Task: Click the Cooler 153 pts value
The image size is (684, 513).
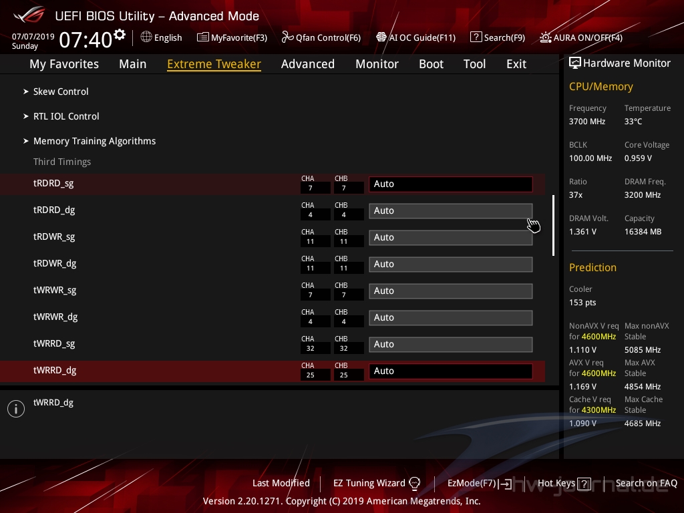Action: [x=582, y=303]
